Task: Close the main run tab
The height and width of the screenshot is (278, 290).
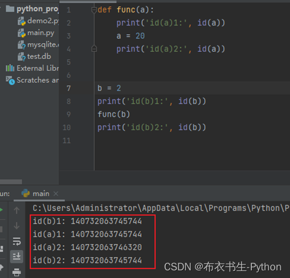Action: pyautogui.click(x=56, y=194)
